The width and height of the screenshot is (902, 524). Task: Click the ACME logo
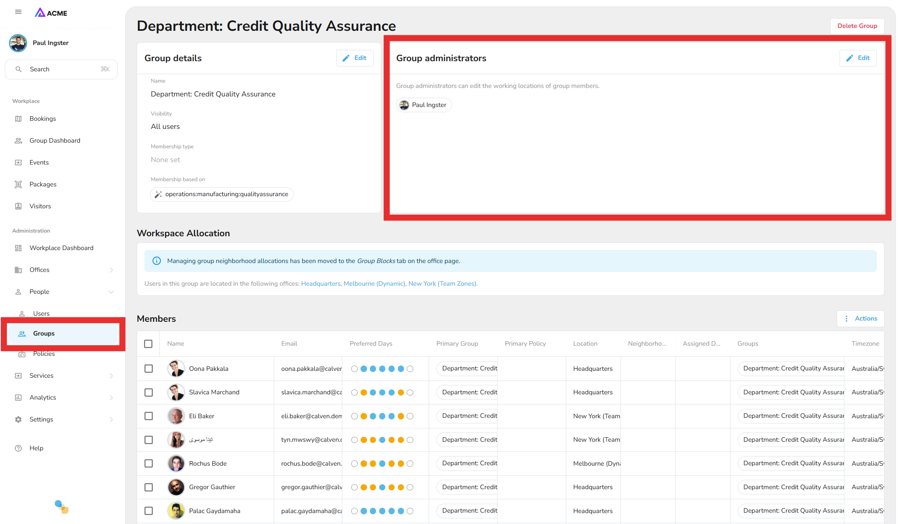click(51, 13)
